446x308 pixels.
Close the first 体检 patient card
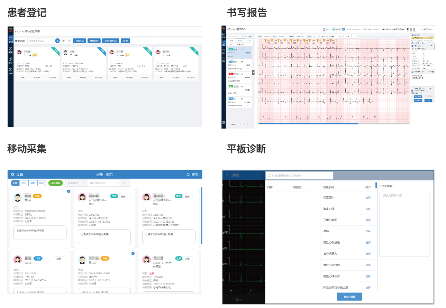coord(69,191)
